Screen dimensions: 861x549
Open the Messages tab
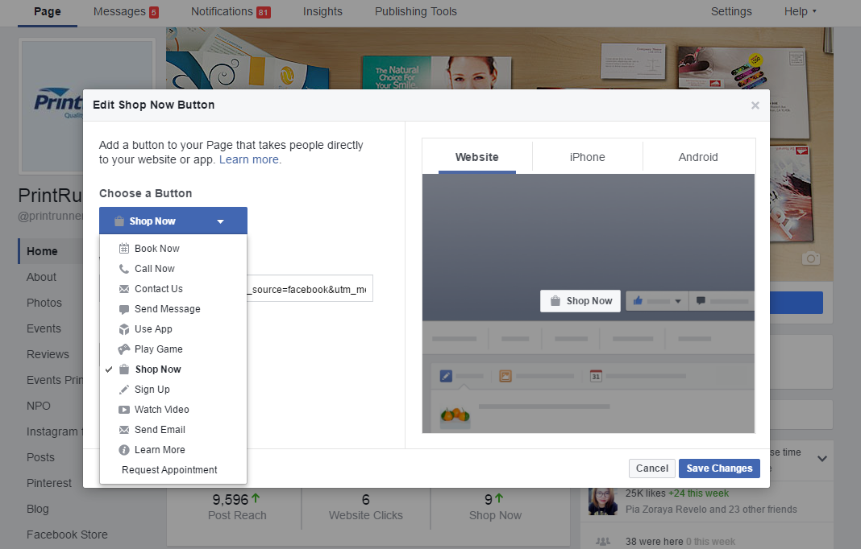click(126, 11)
